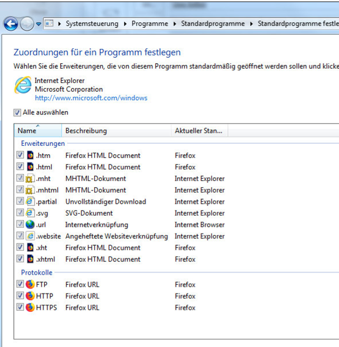
Task: Uncheck the .html extension checkbox
Action: pos(20,167)
